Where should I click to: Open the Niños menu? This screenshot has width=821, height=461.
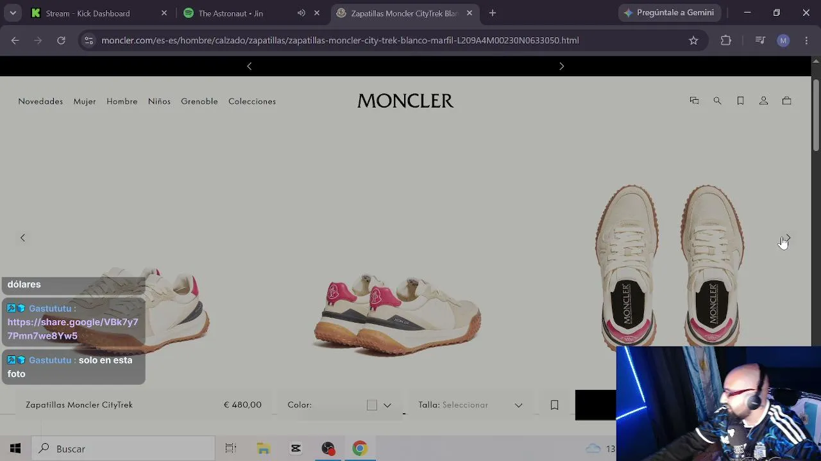159,101
